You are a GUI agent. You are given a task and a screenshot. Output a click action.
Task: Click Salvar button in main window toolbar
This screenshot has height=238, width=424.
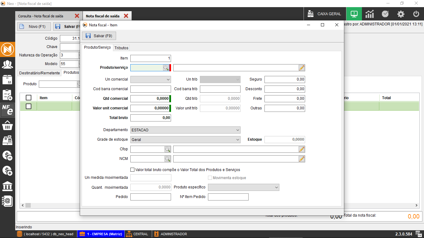[x=67, y=27]
